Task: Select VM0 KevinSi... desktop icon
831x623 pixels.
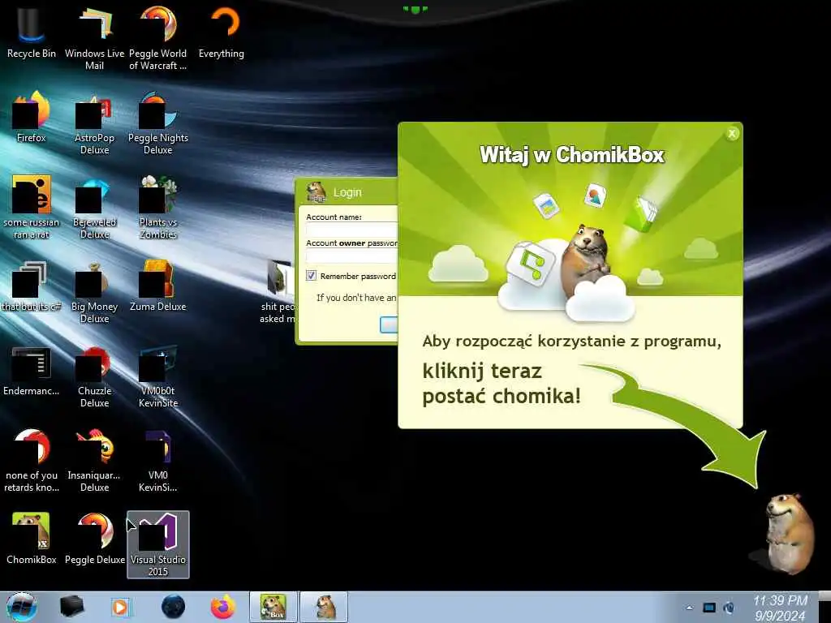Action: click(158, 460)
